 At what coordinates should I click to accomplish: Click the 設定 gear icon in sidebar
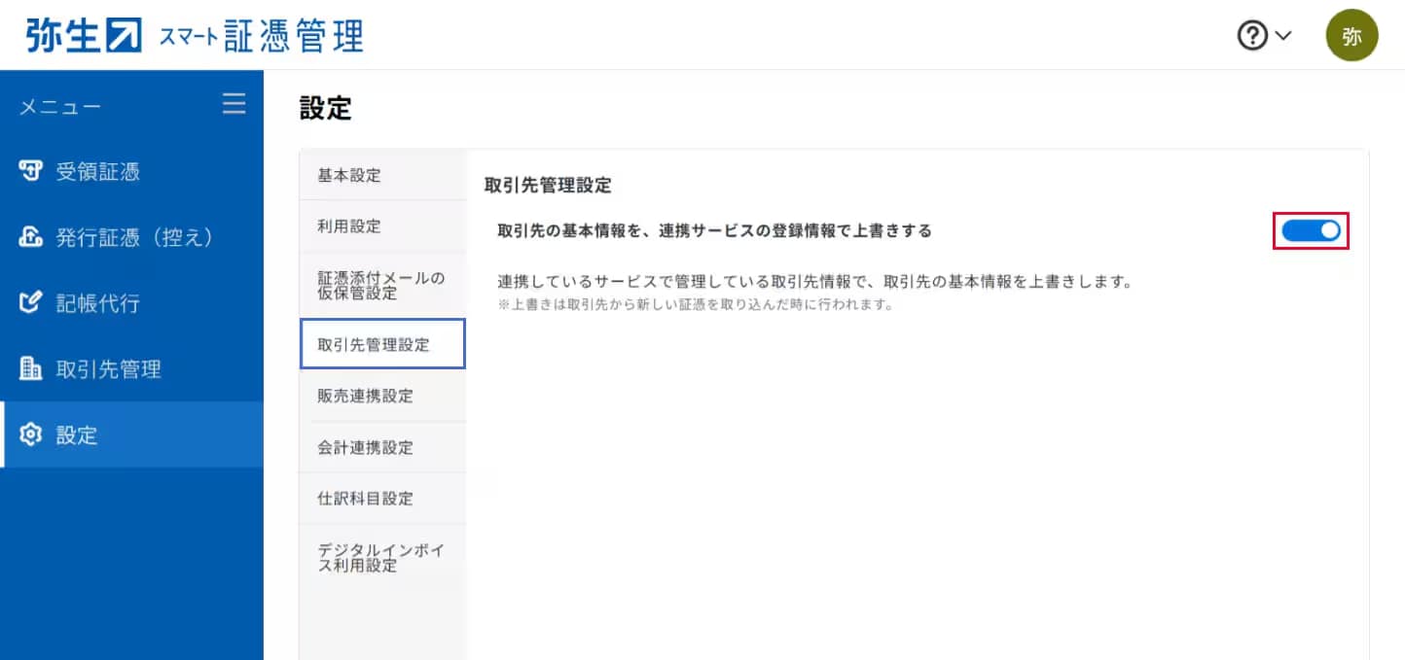click(31, 435)
